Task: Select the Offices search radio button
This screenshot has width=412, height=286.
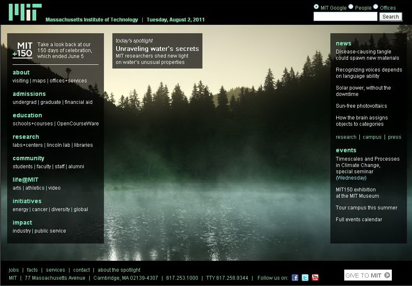Action: [376, 7]
